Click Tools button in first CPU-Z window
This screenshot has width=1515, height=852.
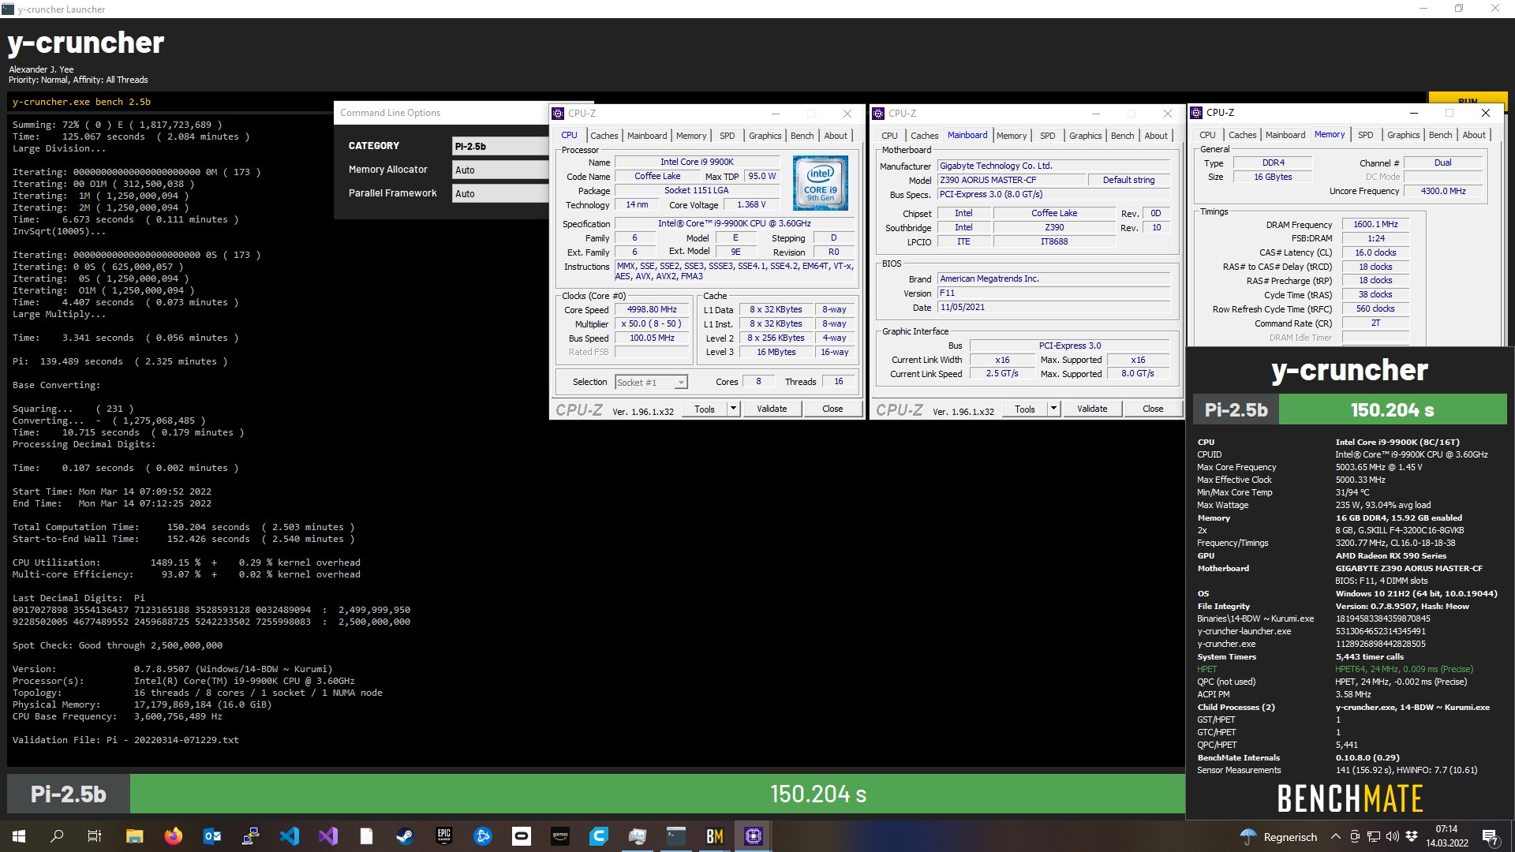[705, 409]
